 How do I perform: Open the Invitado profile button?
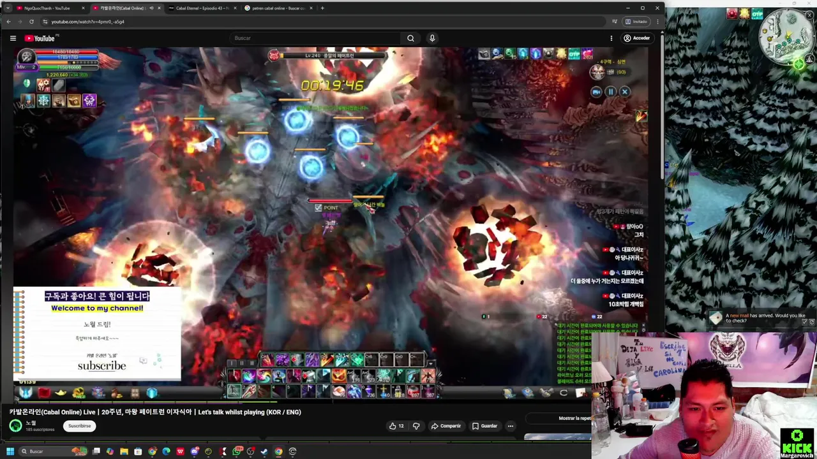point(636,22)
